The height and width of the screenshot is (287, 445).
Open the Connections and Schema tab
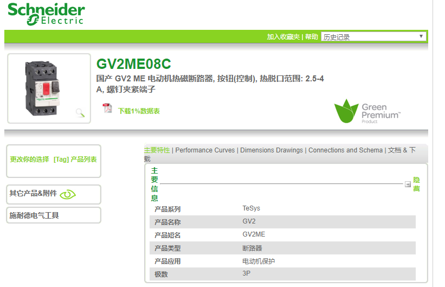click(345, 150)
